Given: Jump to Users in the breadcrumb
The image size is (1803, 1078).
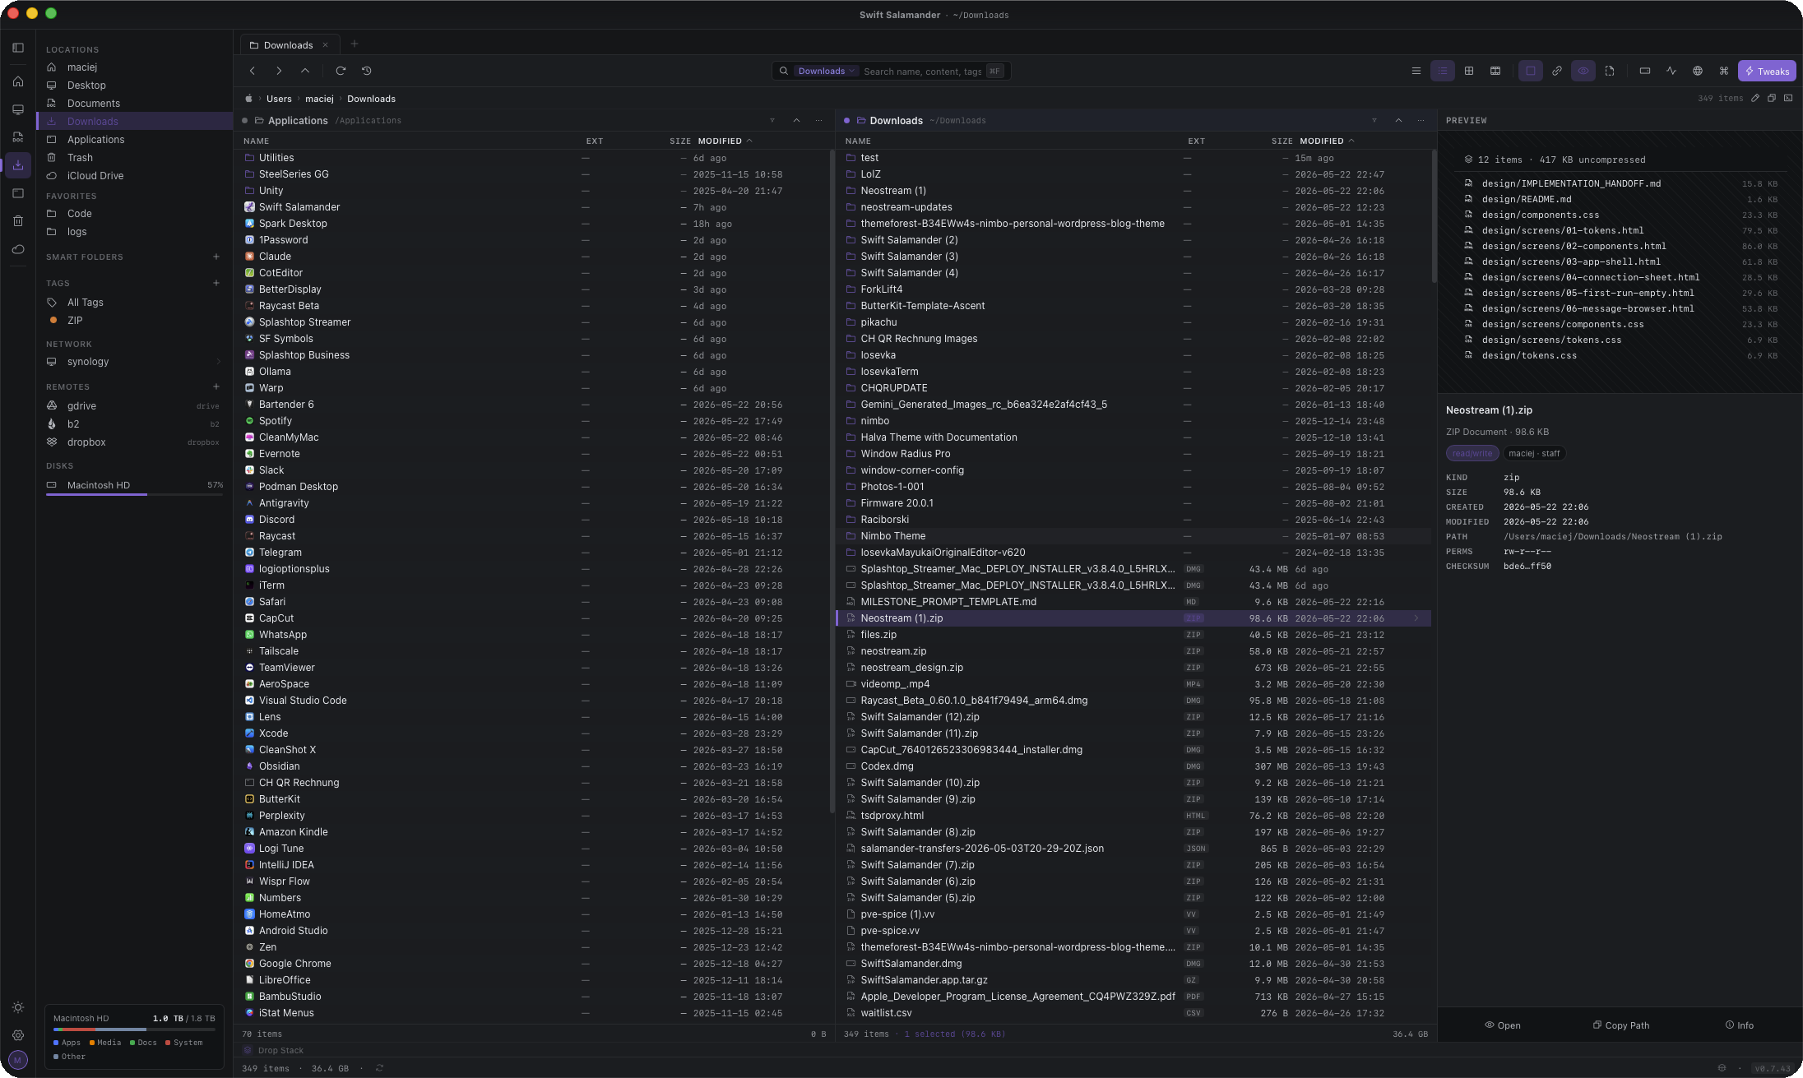Looking at the screenshot, I should pos(279,99).
